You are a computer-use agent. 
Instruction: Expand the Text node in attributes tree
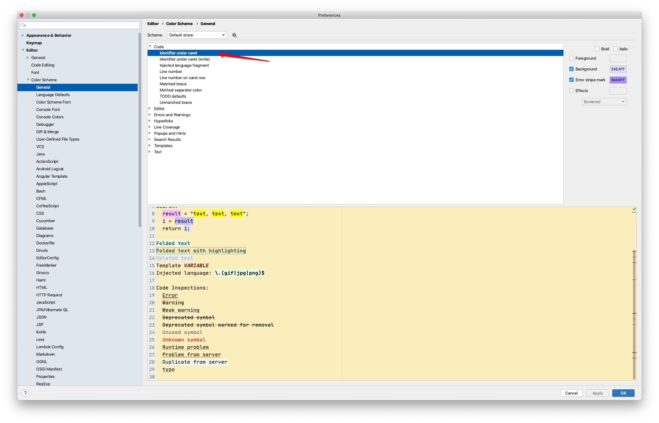click(x=150, y=152)
